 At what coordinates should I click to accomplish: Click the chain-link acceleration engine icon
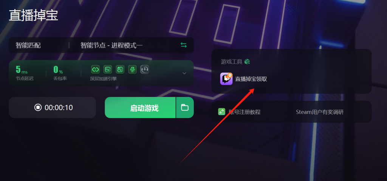click(x=96, y=70)
